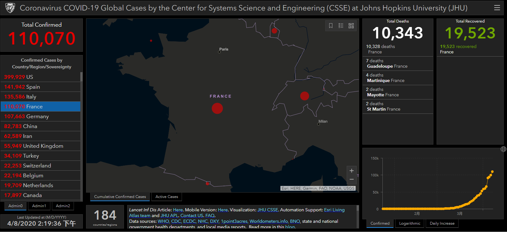Image resolution: width=507 pixels, height=232 pixels.
Task: Click the Johns Hopkins shield logo
Action: (x=10, y=8)
